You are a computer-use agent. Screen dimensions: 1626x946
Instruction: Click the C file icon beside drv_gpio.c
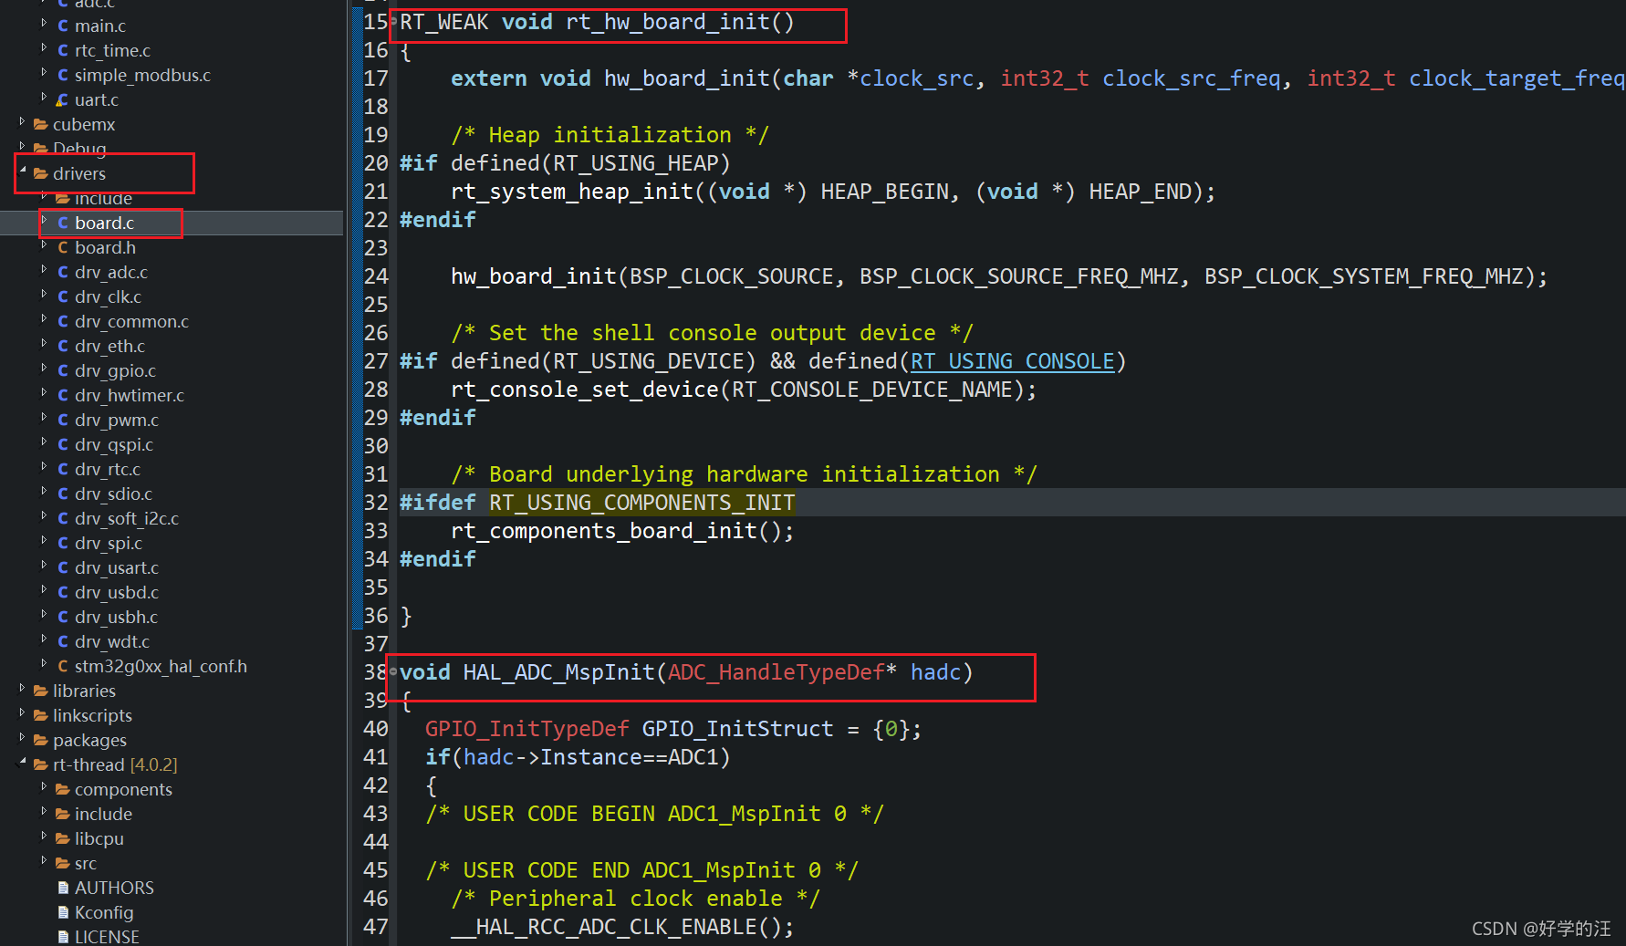point(62,370)
